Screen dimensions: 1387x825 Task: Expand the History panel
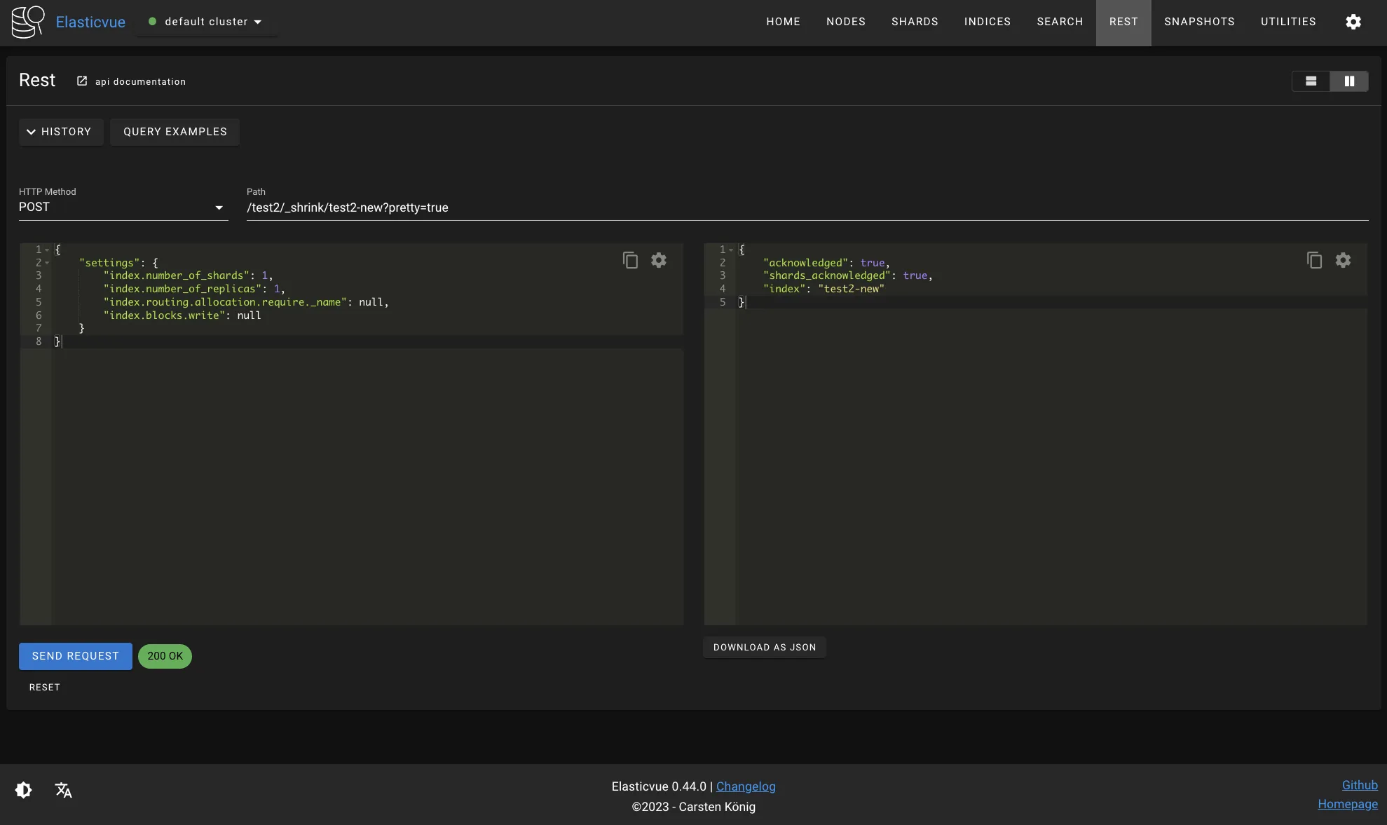point(60,132)
